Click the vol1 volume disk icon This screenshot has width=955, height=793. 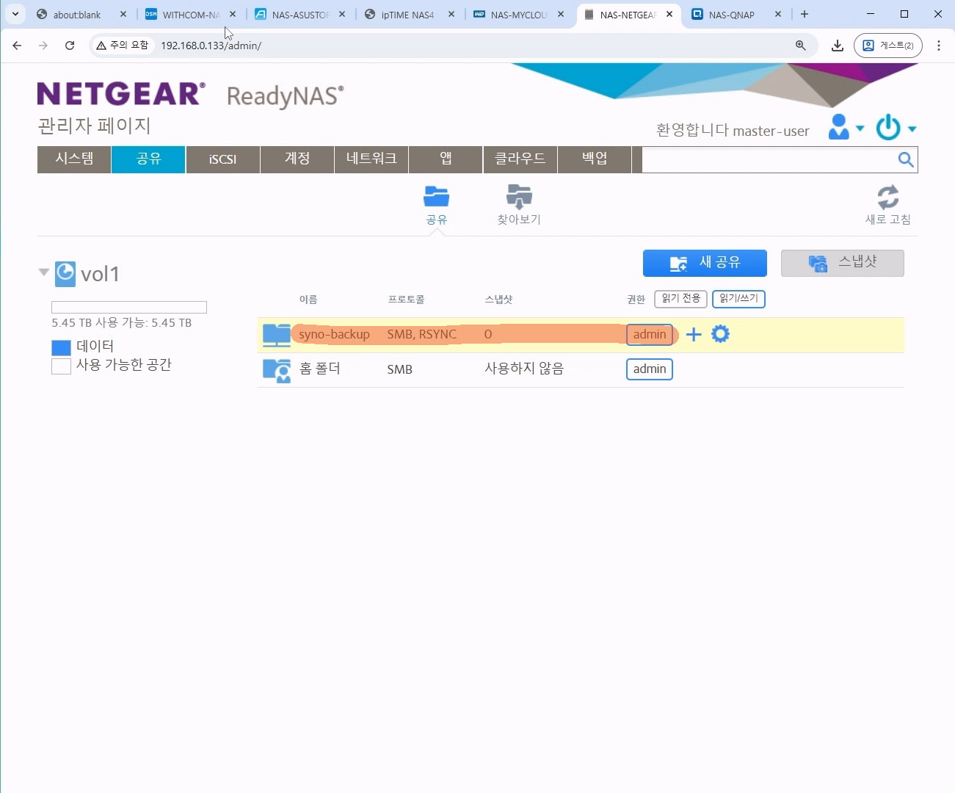pos(65,273)
